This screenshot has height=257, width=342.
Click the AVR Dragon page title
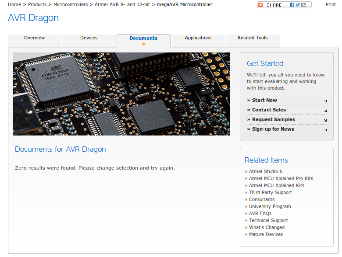[x=33, y=18]
